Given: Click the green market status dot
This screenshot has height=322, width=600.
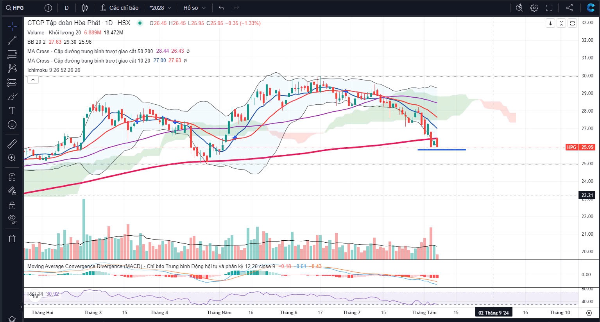Looking at the screenshot, I should point(140,23).
